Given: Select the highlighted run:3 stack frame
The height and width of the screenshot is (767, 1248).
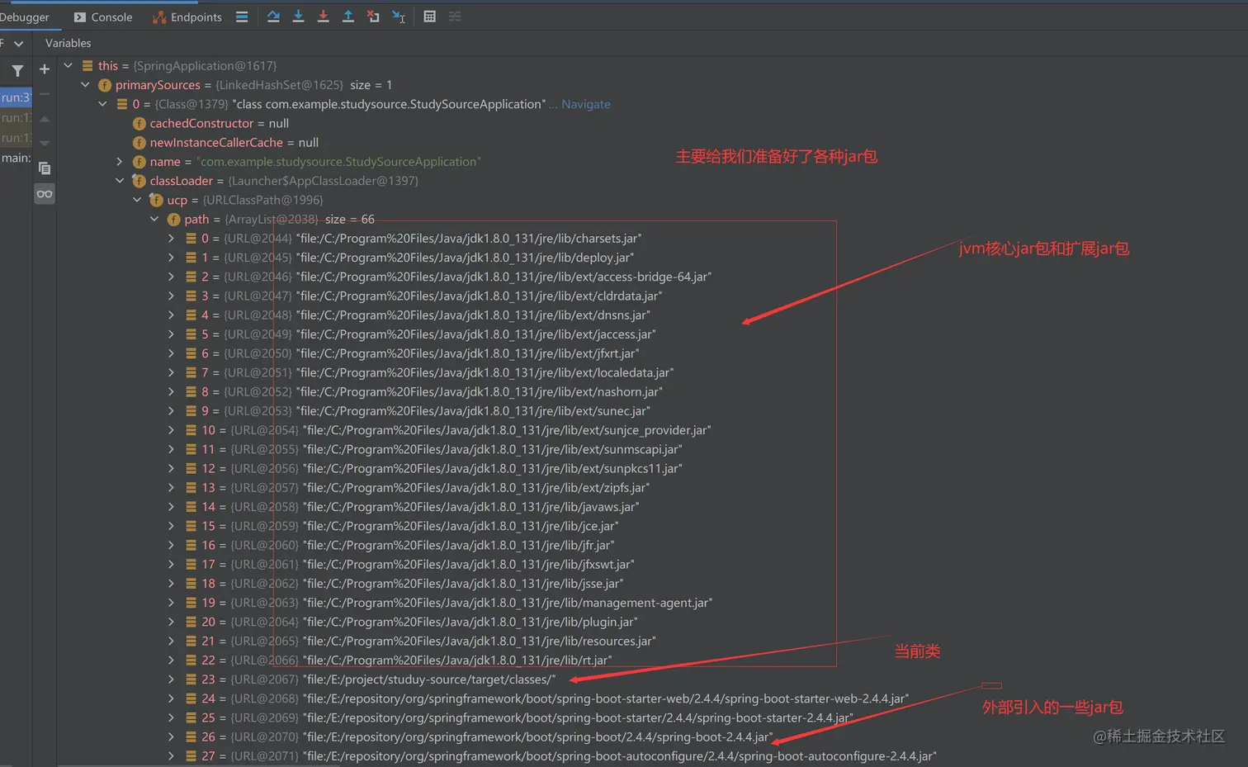Looking at the screenshot, I should 16,97.
